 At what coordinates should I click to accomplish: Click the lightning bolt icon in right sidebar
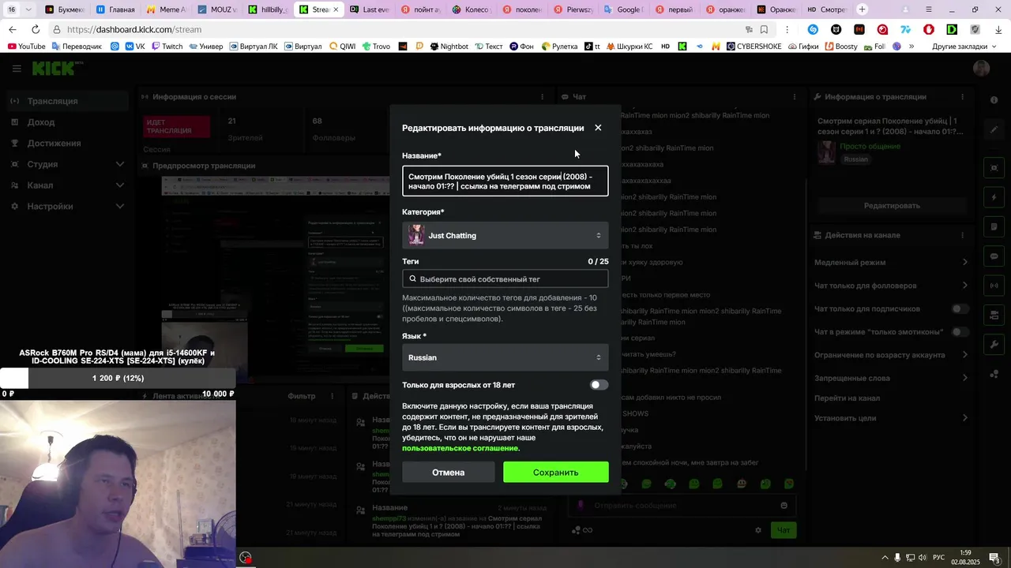[x=994, y=197]
